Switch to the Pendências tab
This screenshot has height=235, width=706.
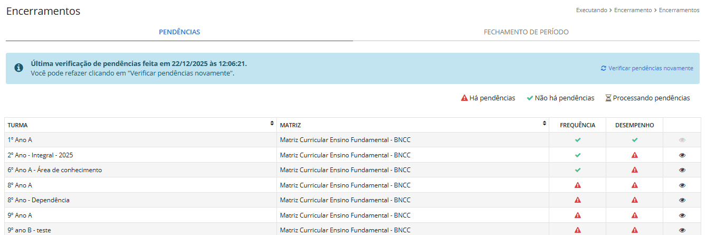coord(179,32)
